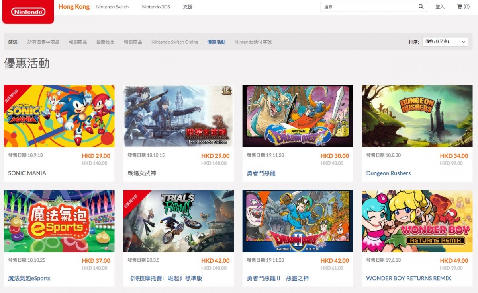478x293 pixels.
Task: Filter by Nintendo Switch Online
Action: pos(174,42)
